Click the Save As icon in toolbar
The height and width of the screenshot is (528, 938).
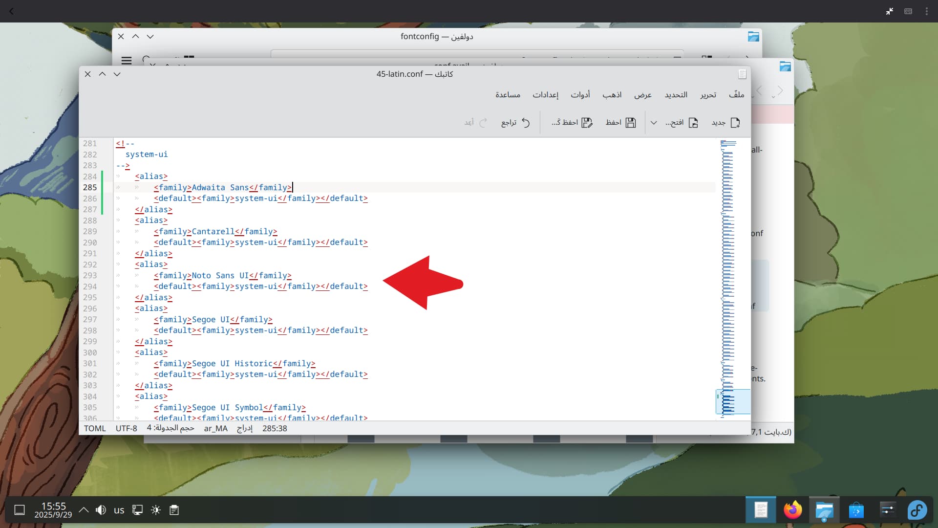(x=587, y=122)
